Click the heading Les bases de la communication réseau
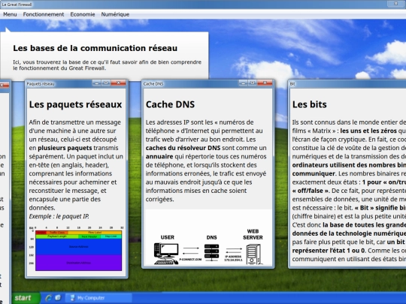406x304 pixels. pos(95,48)
